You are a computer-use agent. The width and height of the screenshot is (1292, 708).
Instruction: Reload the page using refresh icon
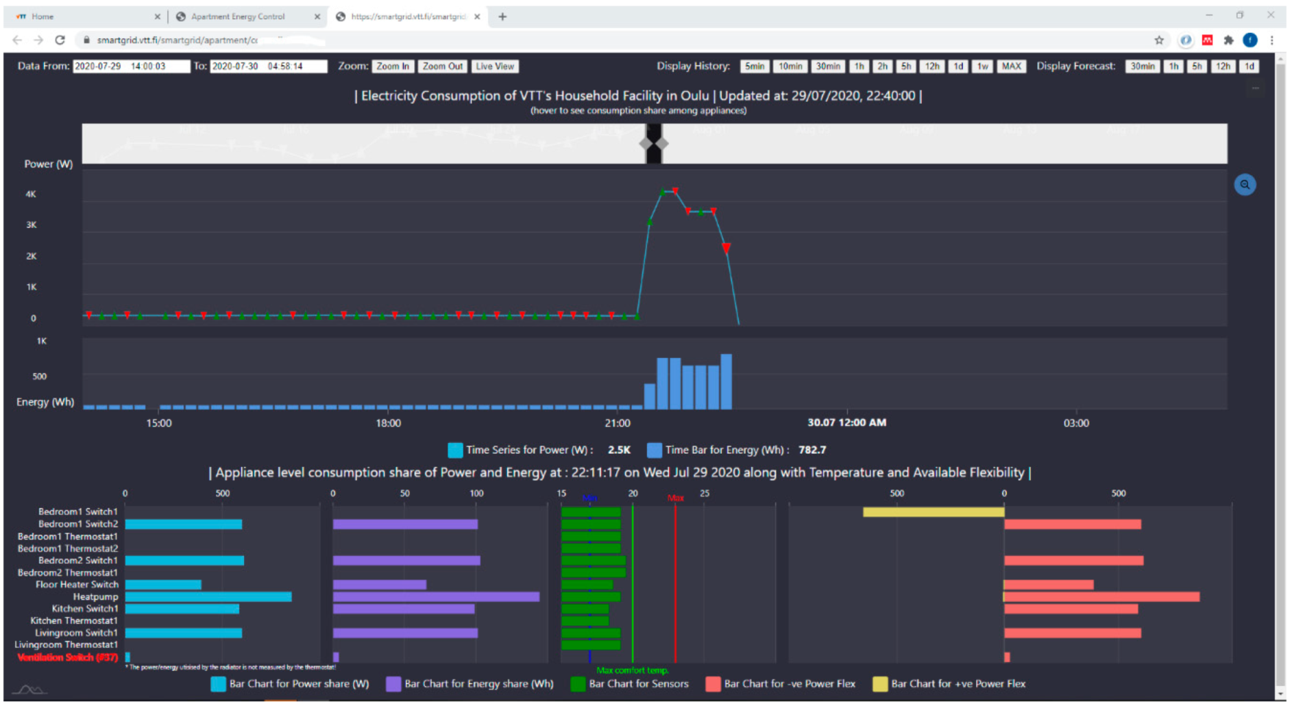60,40
